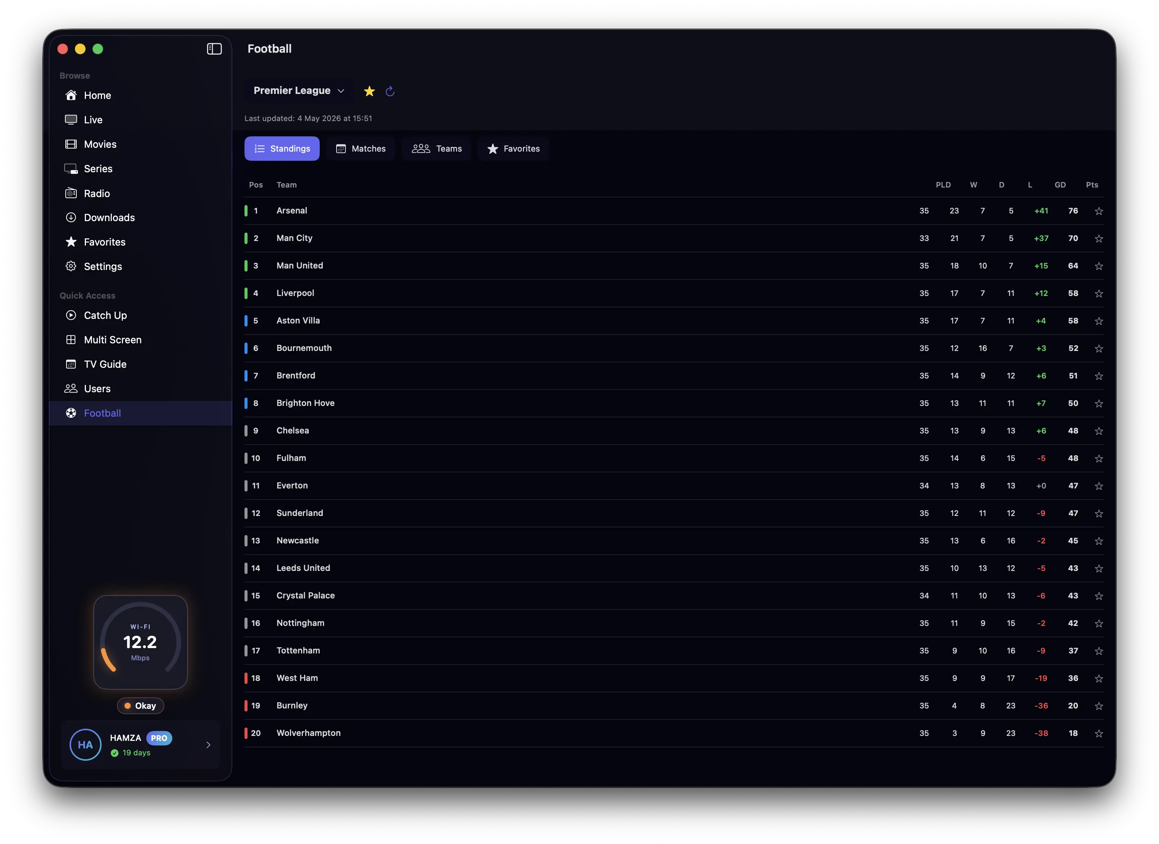Toggle Liverpool's favorite star
The height and width of the screenshot is (844, 1159).
point(1099,294)
